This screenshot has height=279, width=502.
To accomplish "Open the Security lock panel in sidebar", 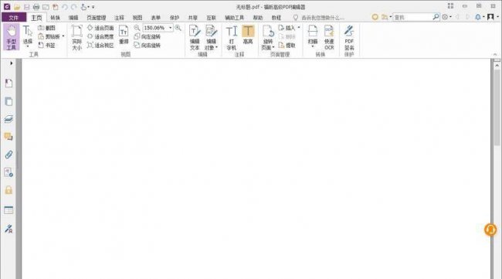I will point(8,190).
